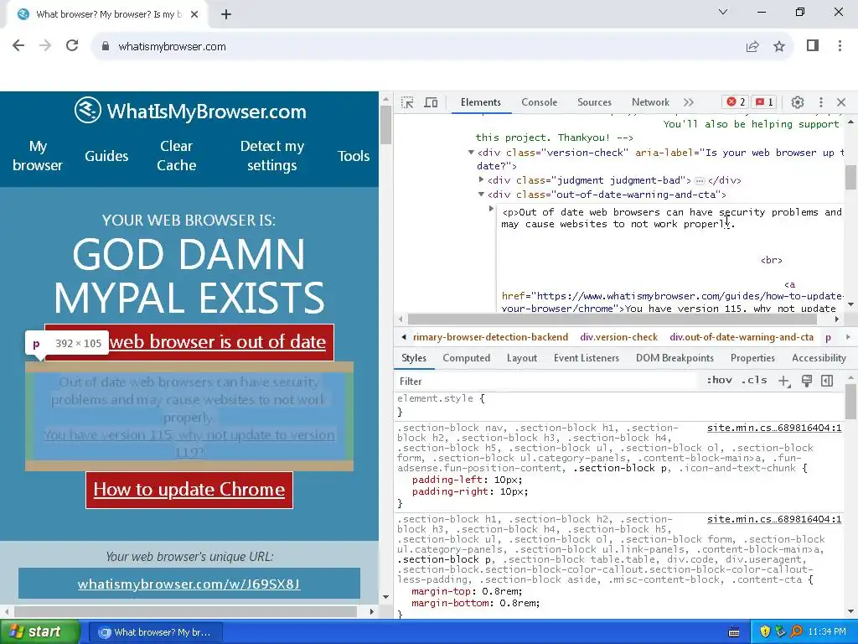Open a new browser tab

pyautogui.click(x=226, y=14)
